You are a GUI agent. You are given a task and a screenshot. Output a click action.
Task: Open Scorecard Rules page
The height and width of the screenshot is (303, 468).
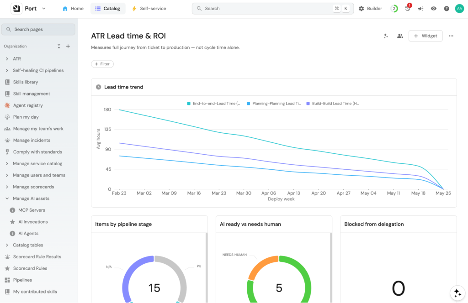tap(30, 268)
